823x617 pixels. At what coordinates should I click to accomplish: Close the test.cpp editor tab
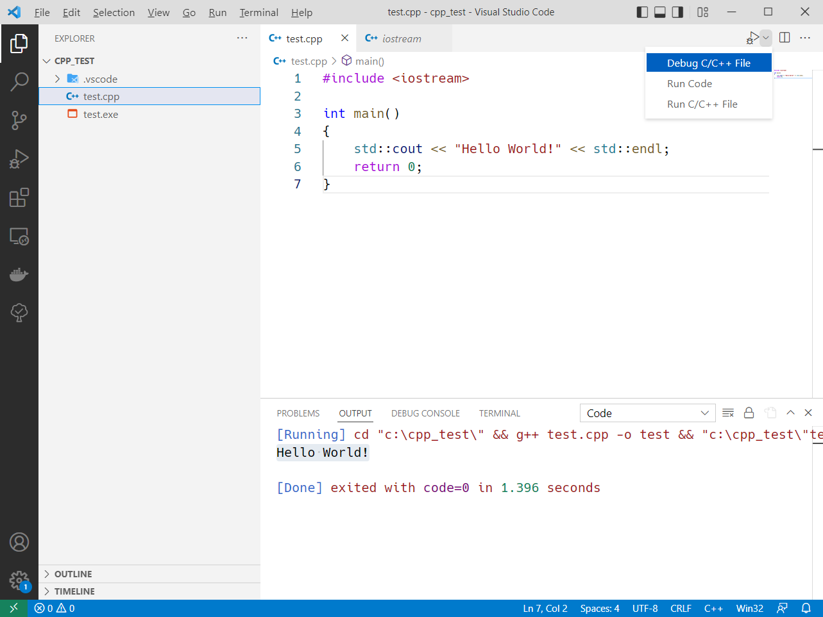(344, 38)
